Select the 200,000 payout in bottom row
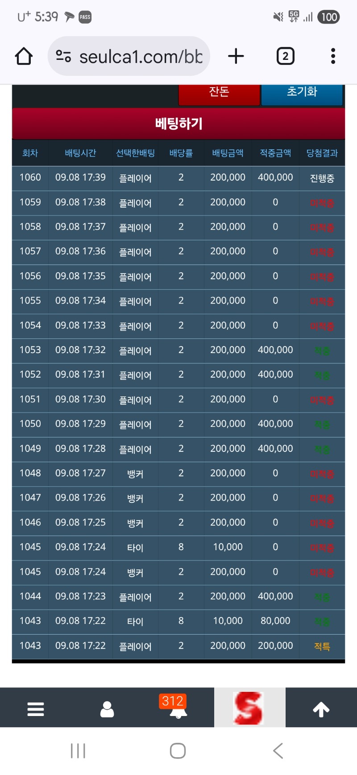Viewport: 357px width, 775px height. pos(275,646)
